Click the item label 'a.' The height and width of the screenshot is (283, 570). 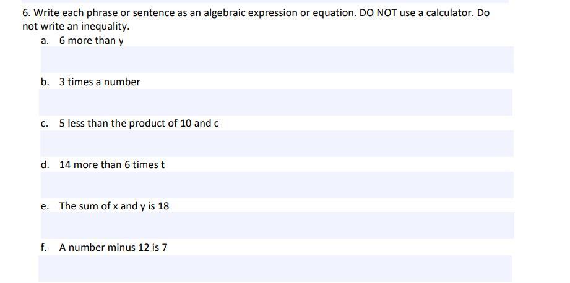(45, 41)
